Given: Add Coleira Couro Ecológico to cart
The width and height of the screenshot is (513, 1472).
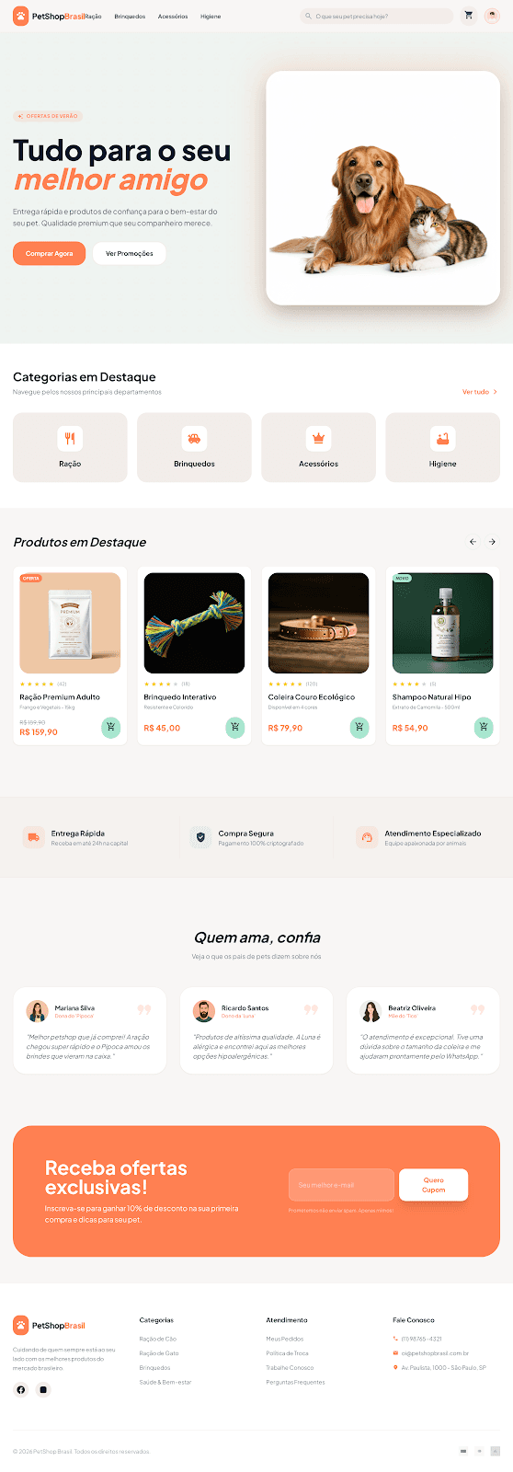Looking at the screenshot, I should (359, 728).
